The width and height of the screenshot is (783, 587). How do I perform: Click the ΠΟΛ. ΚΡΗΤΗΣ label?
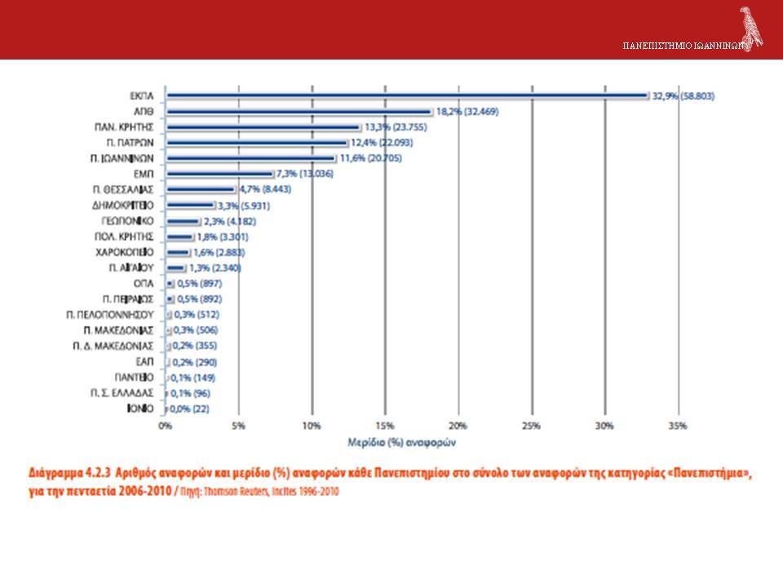pos(124,236)
